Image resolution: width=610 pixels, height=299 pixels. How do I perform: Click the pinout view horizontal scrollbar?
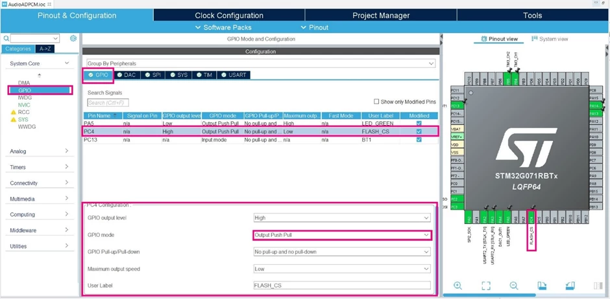coord(489,295)
